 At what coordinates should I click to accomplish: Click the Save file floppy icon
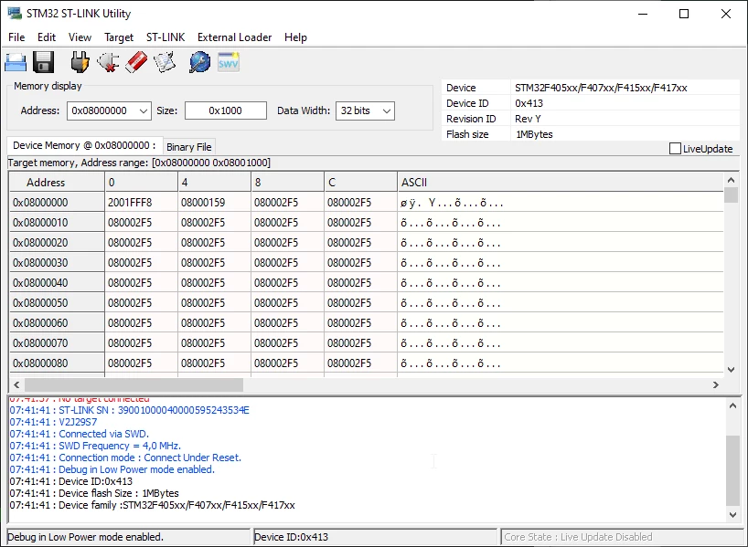[43, 62]
